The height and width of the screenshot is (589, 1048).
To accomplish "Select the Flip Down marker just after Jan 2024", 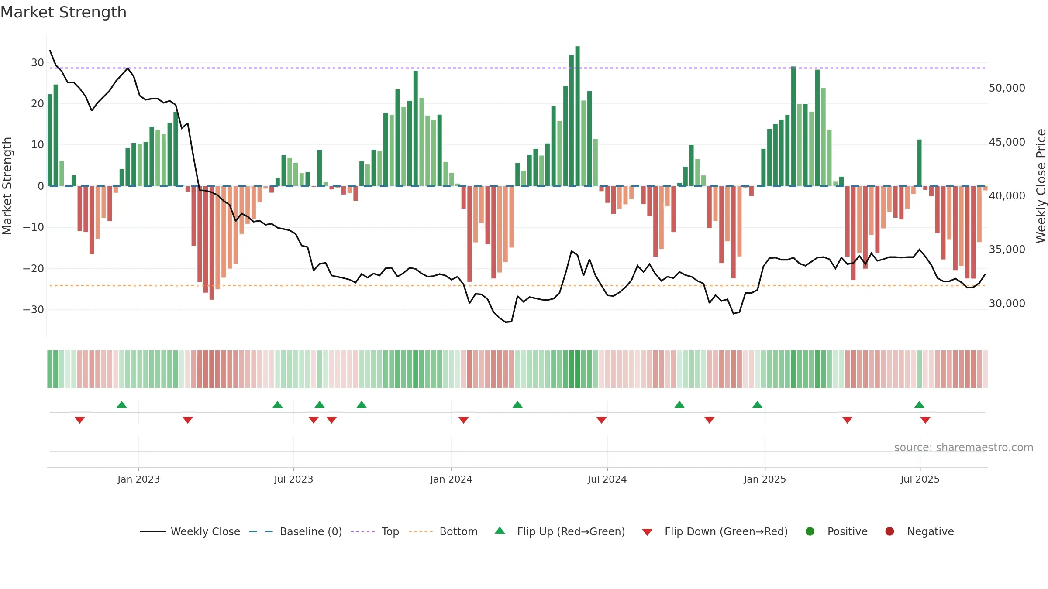I will (464, 420).
